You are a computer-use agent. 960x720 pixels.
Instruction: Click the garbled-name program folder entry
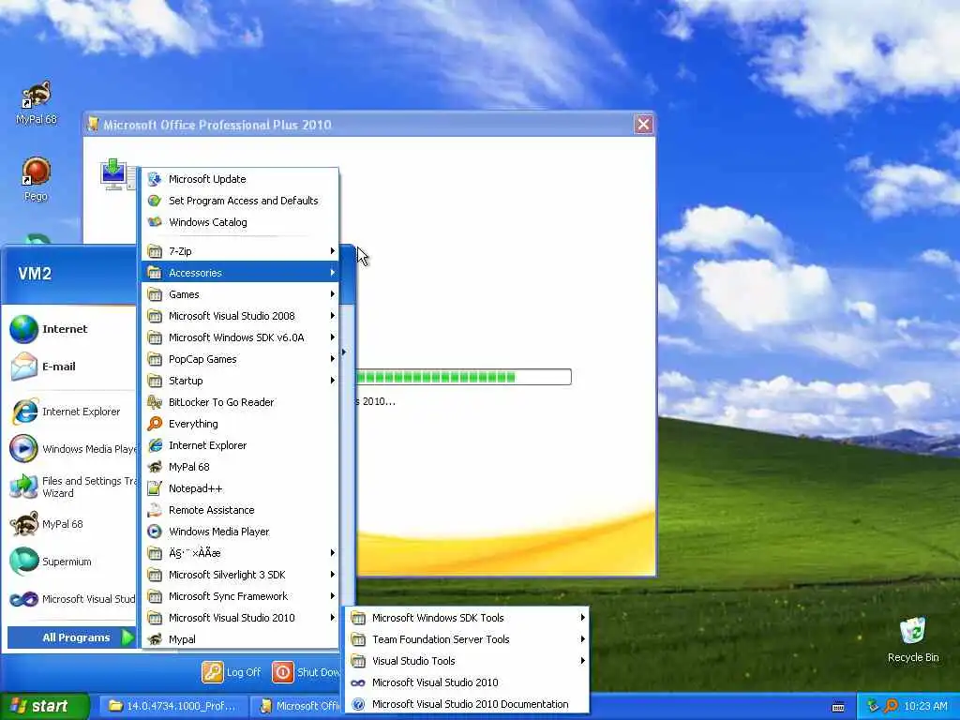coord(240,553)
